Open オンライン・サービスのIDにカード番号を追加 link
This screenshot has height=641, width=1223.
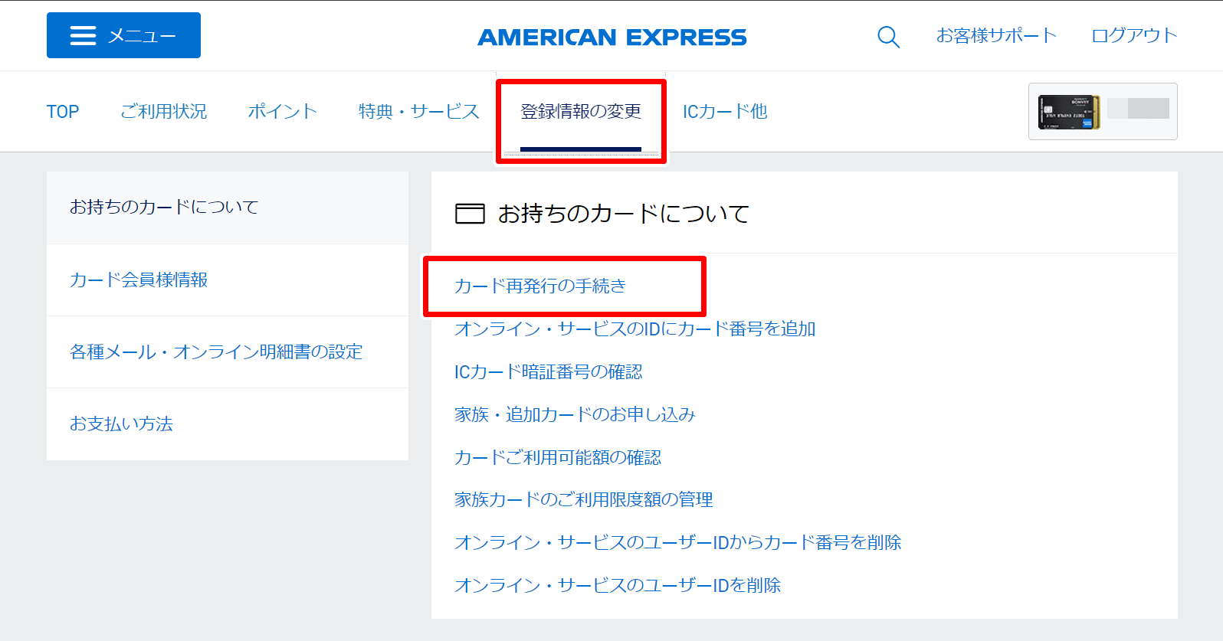coord(635,329)
